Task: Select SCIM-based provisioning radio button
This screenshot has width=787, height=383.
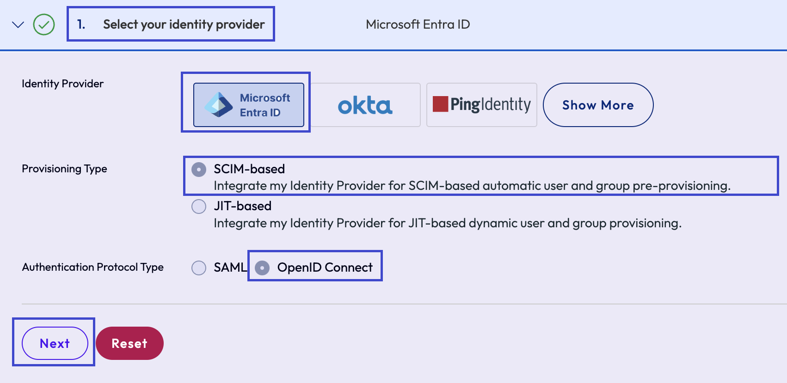Action: [199, 170]
